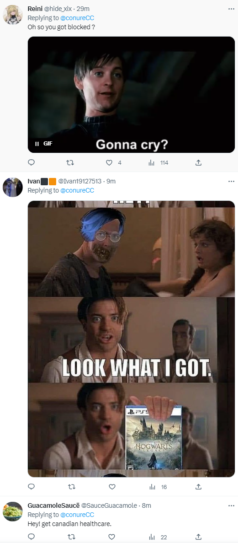
Task: Like GuacamoleSaucë's canadian healthcare tweet
Action: pos(112,537)
